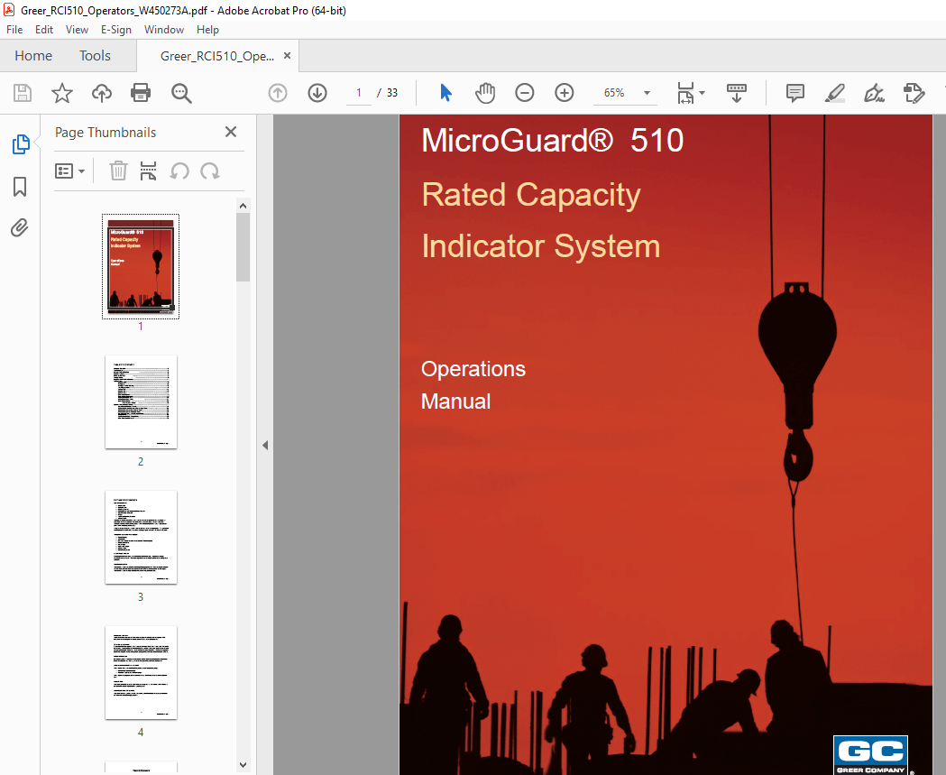Go to next page with down arrow
Viewport: 946px width, 775px height.
tap(317, 93)
